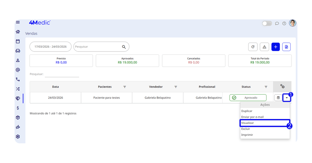Click the date range 17/03/2026 - 24/03/2026 button
The height and width of the screenshot is (163, 312).
coord(50,47)
